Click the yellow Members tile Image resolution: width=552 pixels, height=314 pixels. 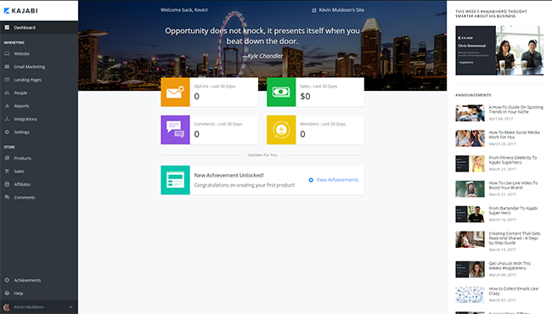click(x=281, y=130)
